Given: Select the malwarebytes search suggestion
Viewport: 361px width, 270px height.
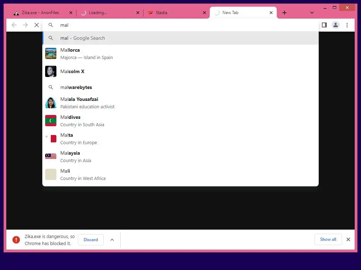Looking at the screenshot, I should (181, 87).
